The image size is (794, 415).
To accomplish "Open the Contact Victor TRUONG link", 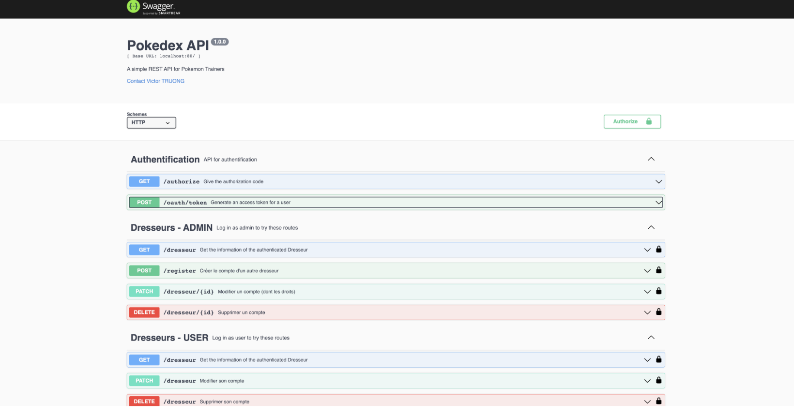I will click(155, 81).
